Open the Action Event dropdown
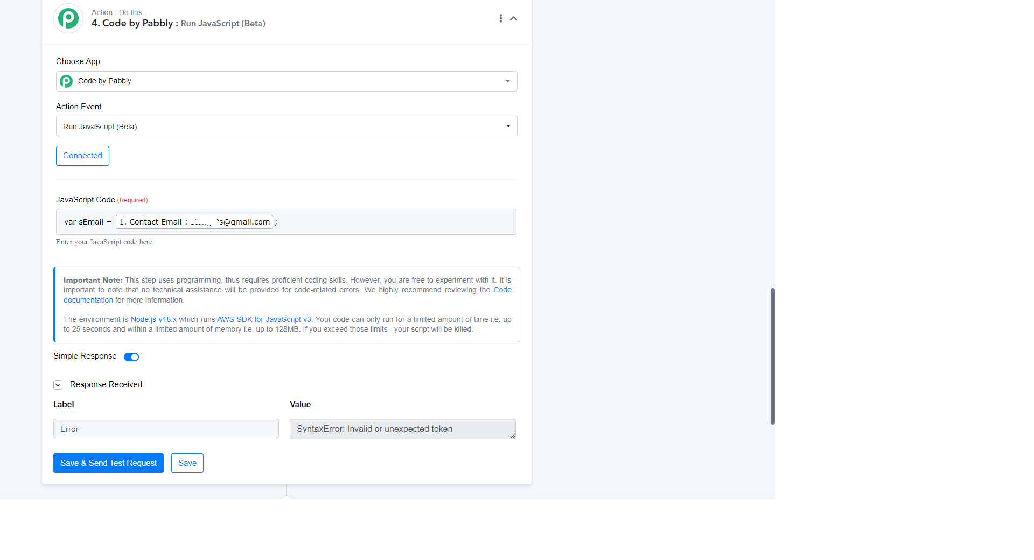 coord(287,126)
